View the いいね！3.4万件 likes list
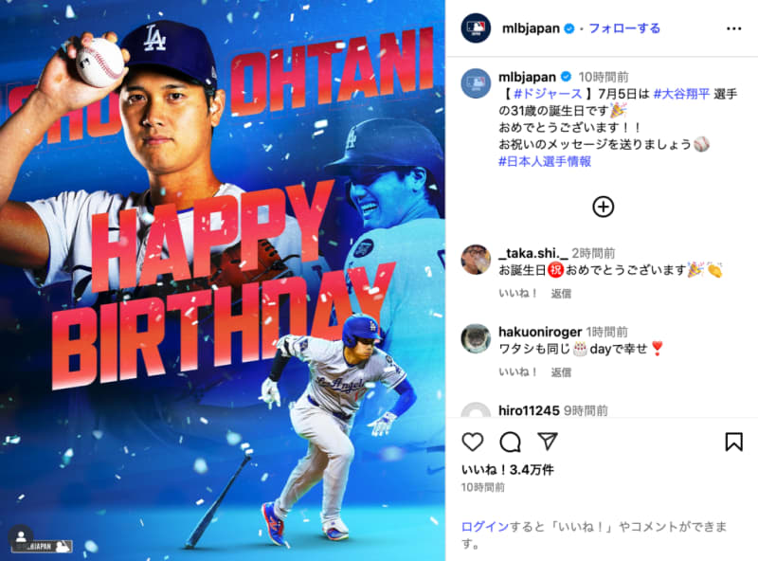Image resolution: width=758 pixels, height=561 pixels. coord(508,470)
